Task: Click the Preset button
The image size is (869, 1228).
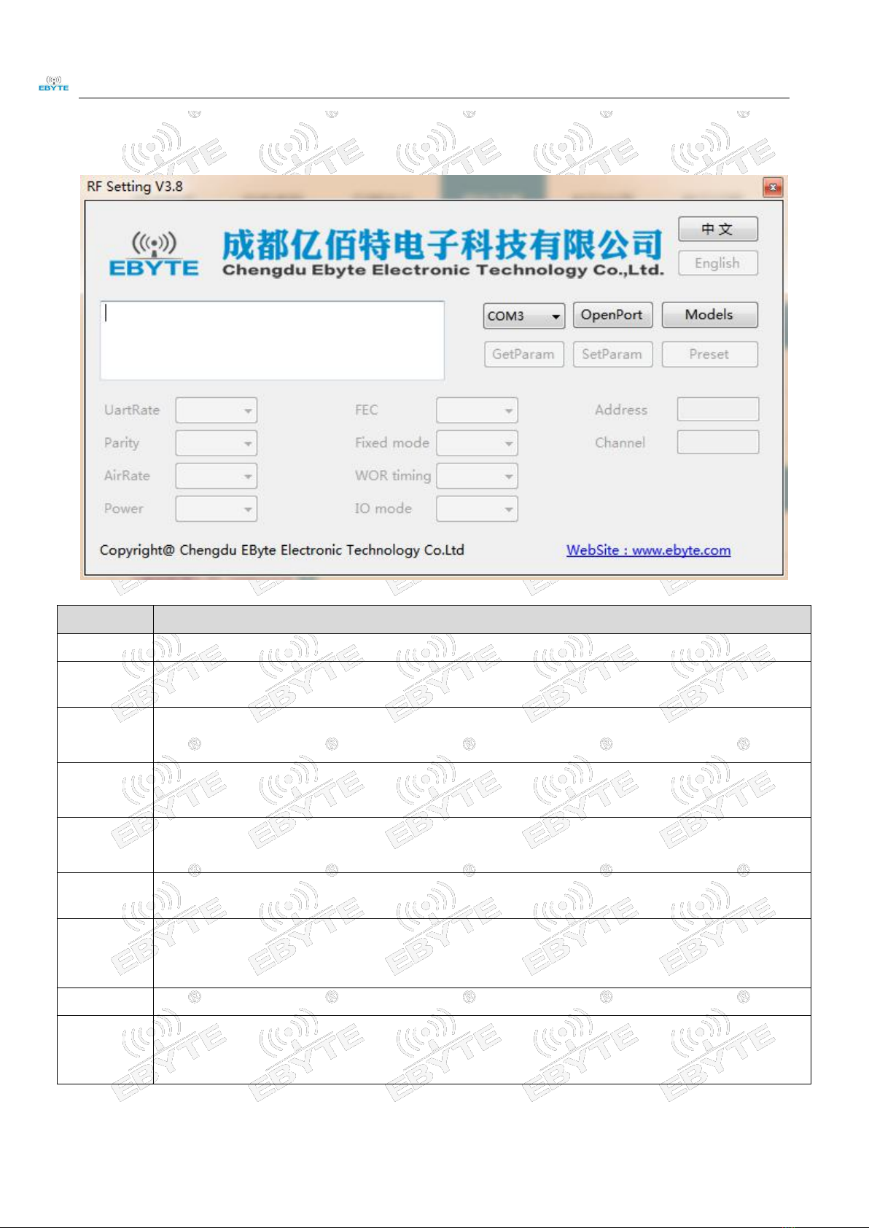Action: [709, 354]
